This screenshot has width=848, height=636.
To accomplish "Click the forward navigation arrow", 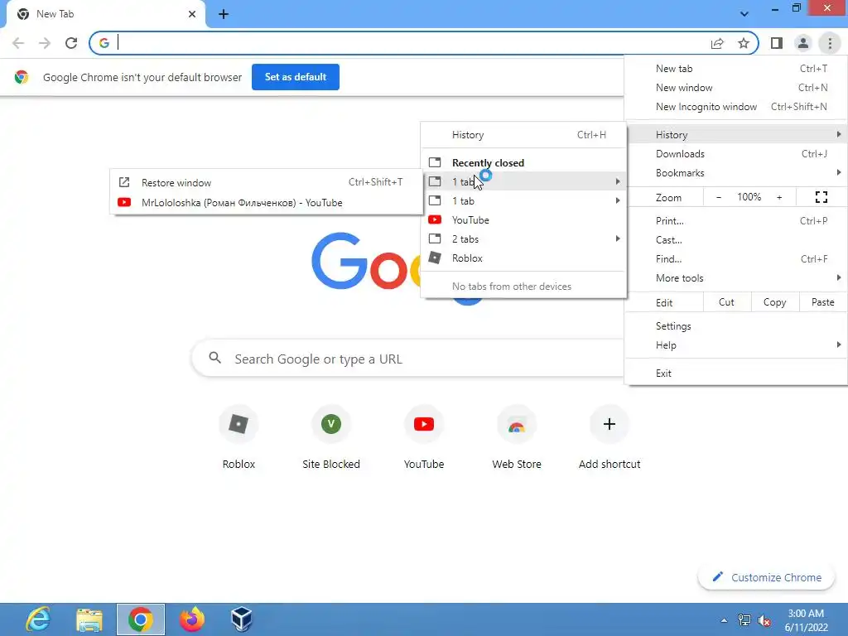I will point(45,43).
